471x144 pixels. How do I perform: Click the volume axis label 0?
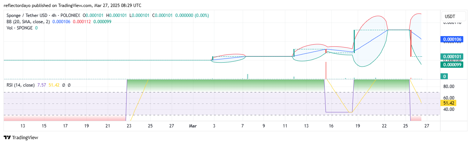coord(445,76)
